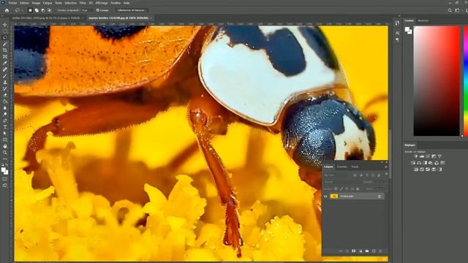
Task: Add a Brightness/Contrast adjustment in Réglages
Action: click(x=416, y=156)
